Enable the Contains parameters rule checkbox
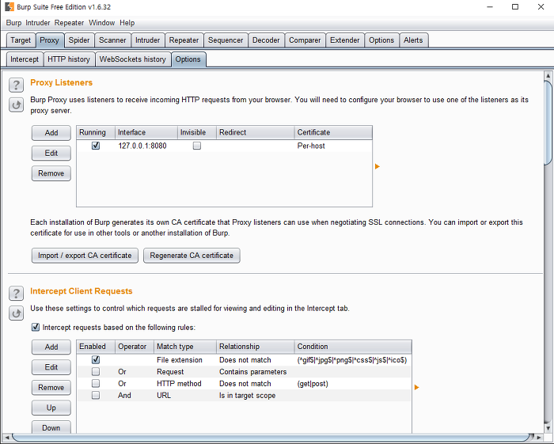The image size is (554, 444). point(96,372)
